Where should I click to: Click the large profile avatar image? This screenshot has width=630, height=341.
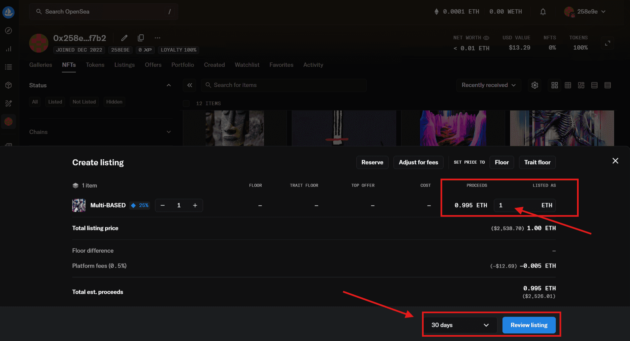(x=39, y=43)
